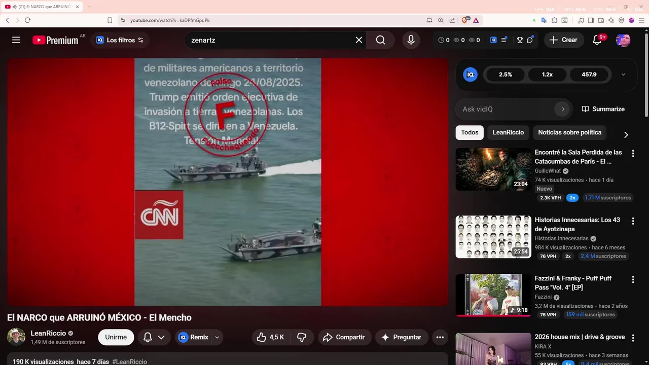Open the Catacumbas de París video thumbnail
The width and height of the screenshot is (649, 365).
click(x=493, y=169)
